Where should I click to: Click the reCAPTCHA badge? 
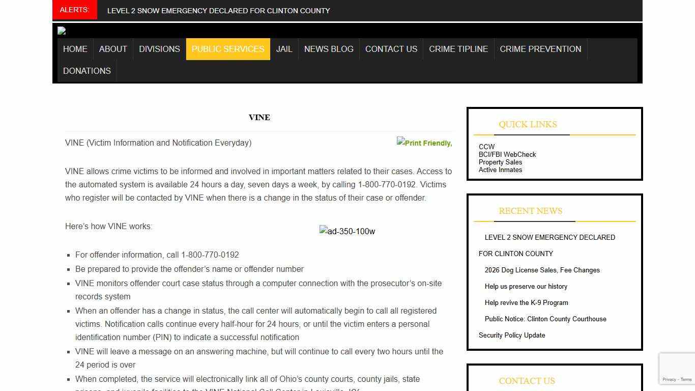677,369
